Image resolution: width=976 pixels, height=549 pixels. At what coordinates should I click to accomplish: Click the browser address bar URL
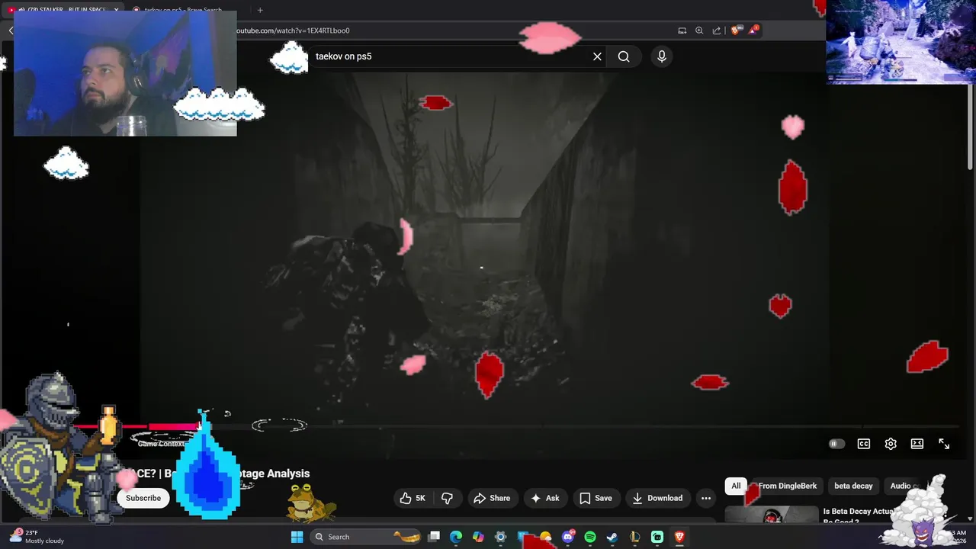[293, 30]
